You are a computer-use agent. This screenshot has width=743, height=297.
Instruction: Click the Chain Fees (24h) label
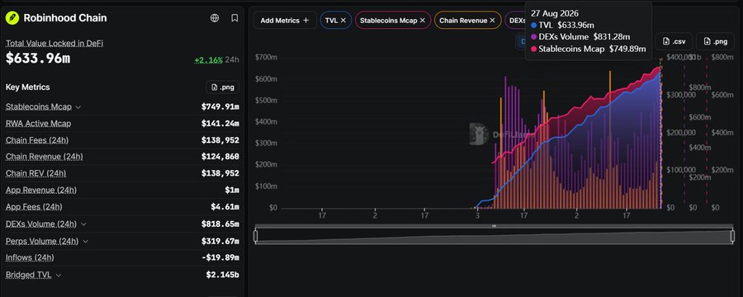[x=37, y=140]
